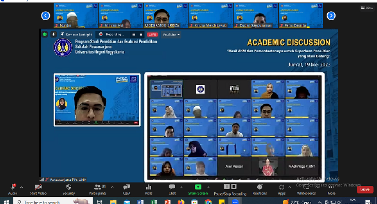Image resolution: width=377 pixels, height=204 pixels.
Task: Select Krisna Merdekawati's video thumbnail
Action: coord(211,16)
